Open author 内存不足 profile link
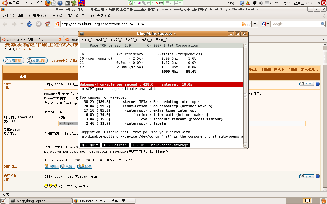The height and width of the screenshot is (204, 327). tap(10, 176)
